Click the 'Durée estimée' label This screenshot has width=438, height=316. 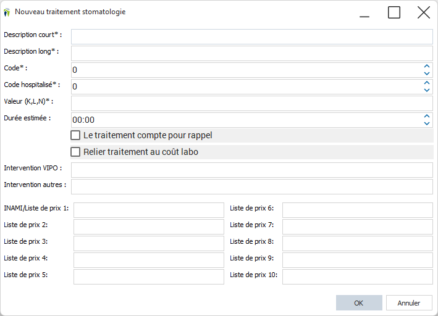tap(27, 118)
